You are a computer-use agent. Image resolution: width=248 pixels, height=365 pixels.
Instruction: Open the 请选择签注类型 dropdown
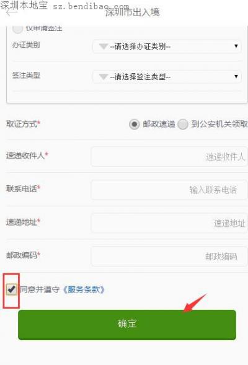[167, 77]
